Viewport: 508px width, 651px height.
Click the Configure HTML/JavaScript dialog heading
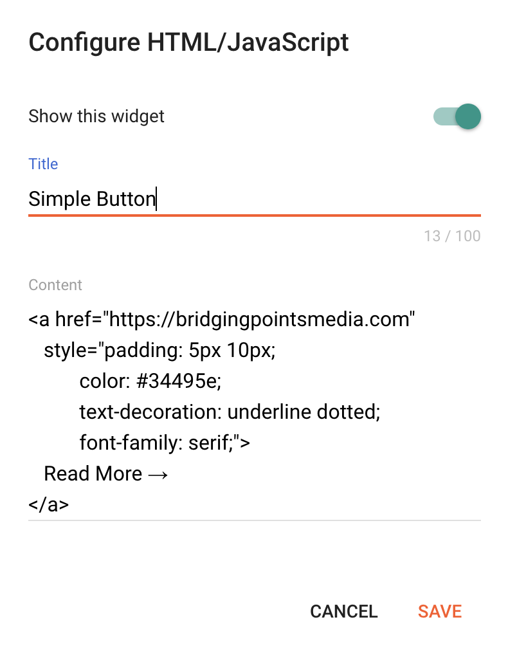tap(188, 42)
